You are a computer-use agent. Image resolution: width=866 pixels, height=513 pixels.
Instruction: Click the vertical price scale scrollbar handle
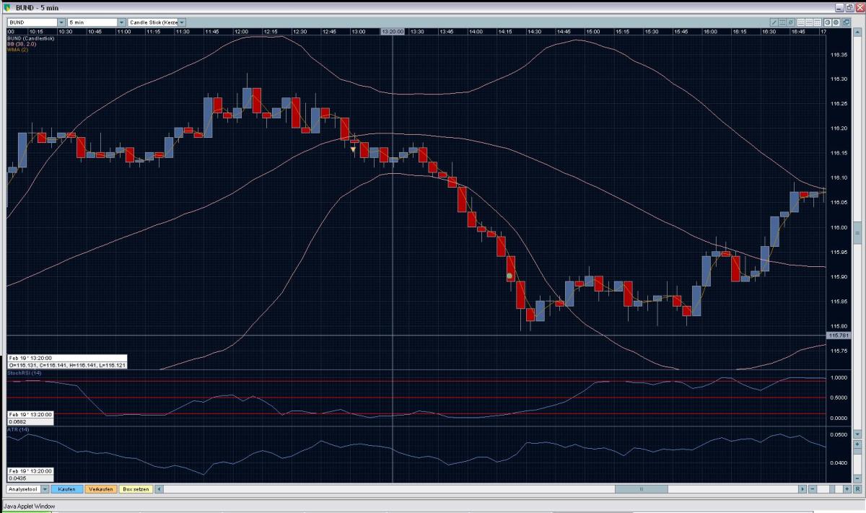(x=857, y=232)
